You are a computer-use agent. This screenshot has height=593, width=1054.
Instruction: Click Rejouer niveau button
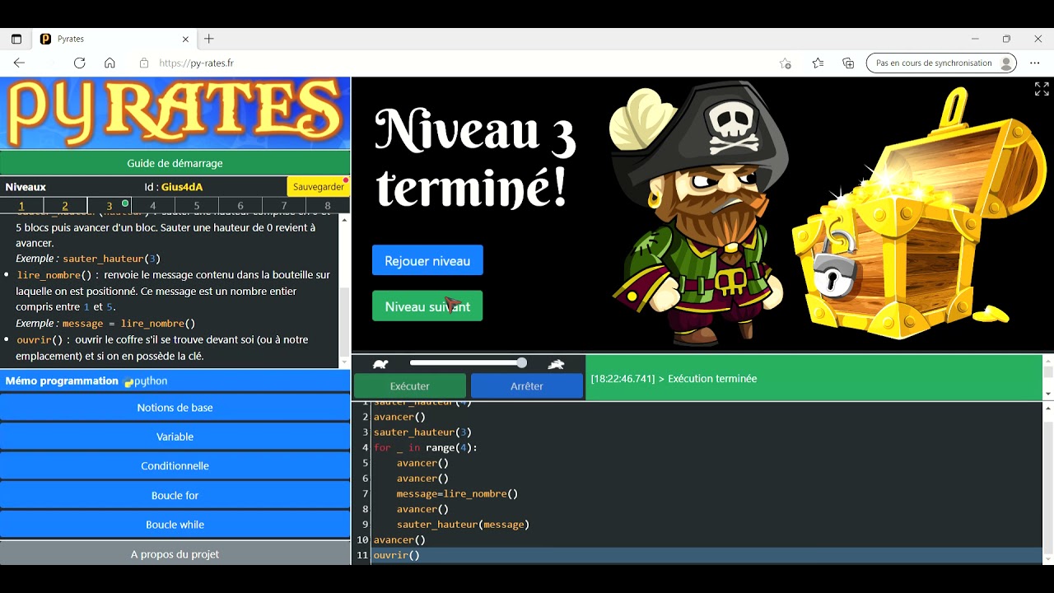pyautogui.click(x=427, y=260)
